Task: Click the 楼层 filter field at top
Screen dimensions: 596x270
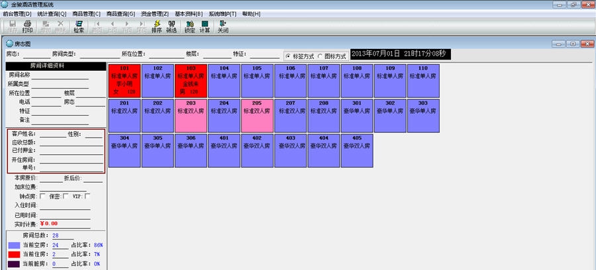Action: [x=217, y=54]
